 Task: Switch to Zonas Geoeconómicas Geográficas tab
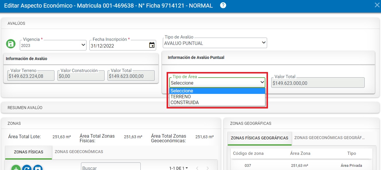[x=329, y=138]
